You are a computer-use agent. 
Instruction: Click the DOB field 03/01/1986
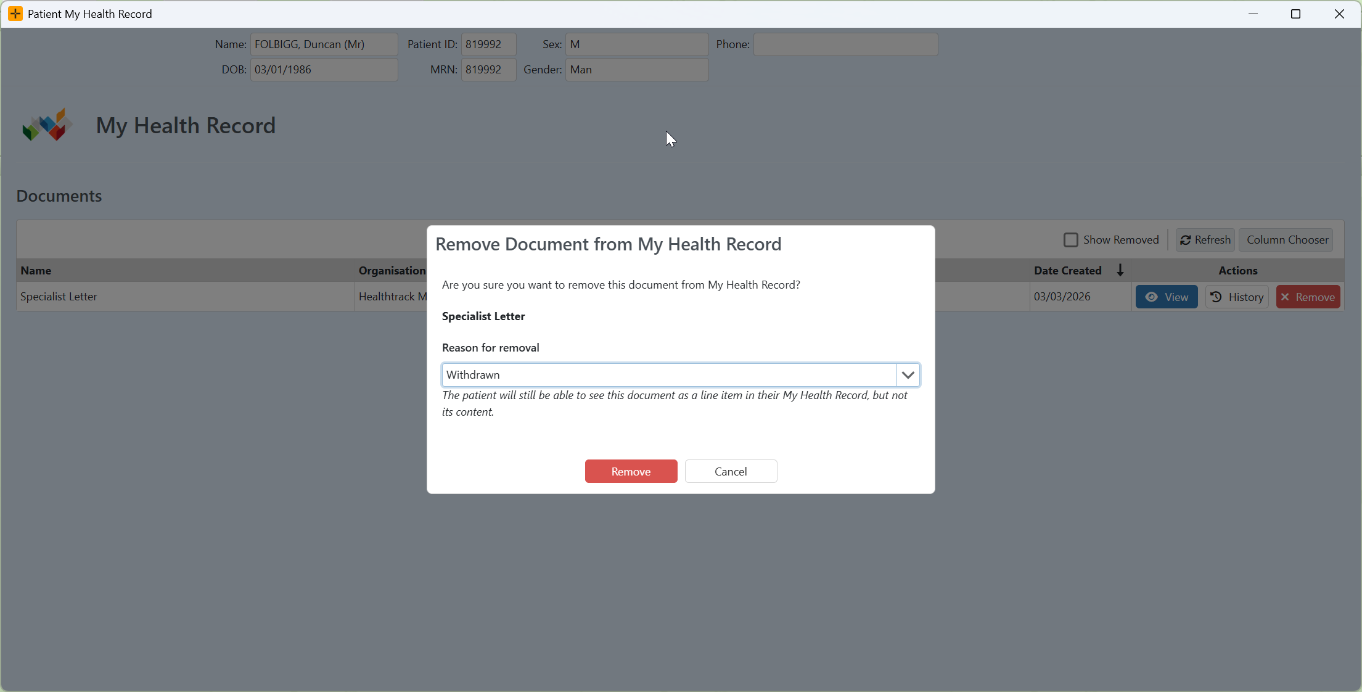coord(324,70)
